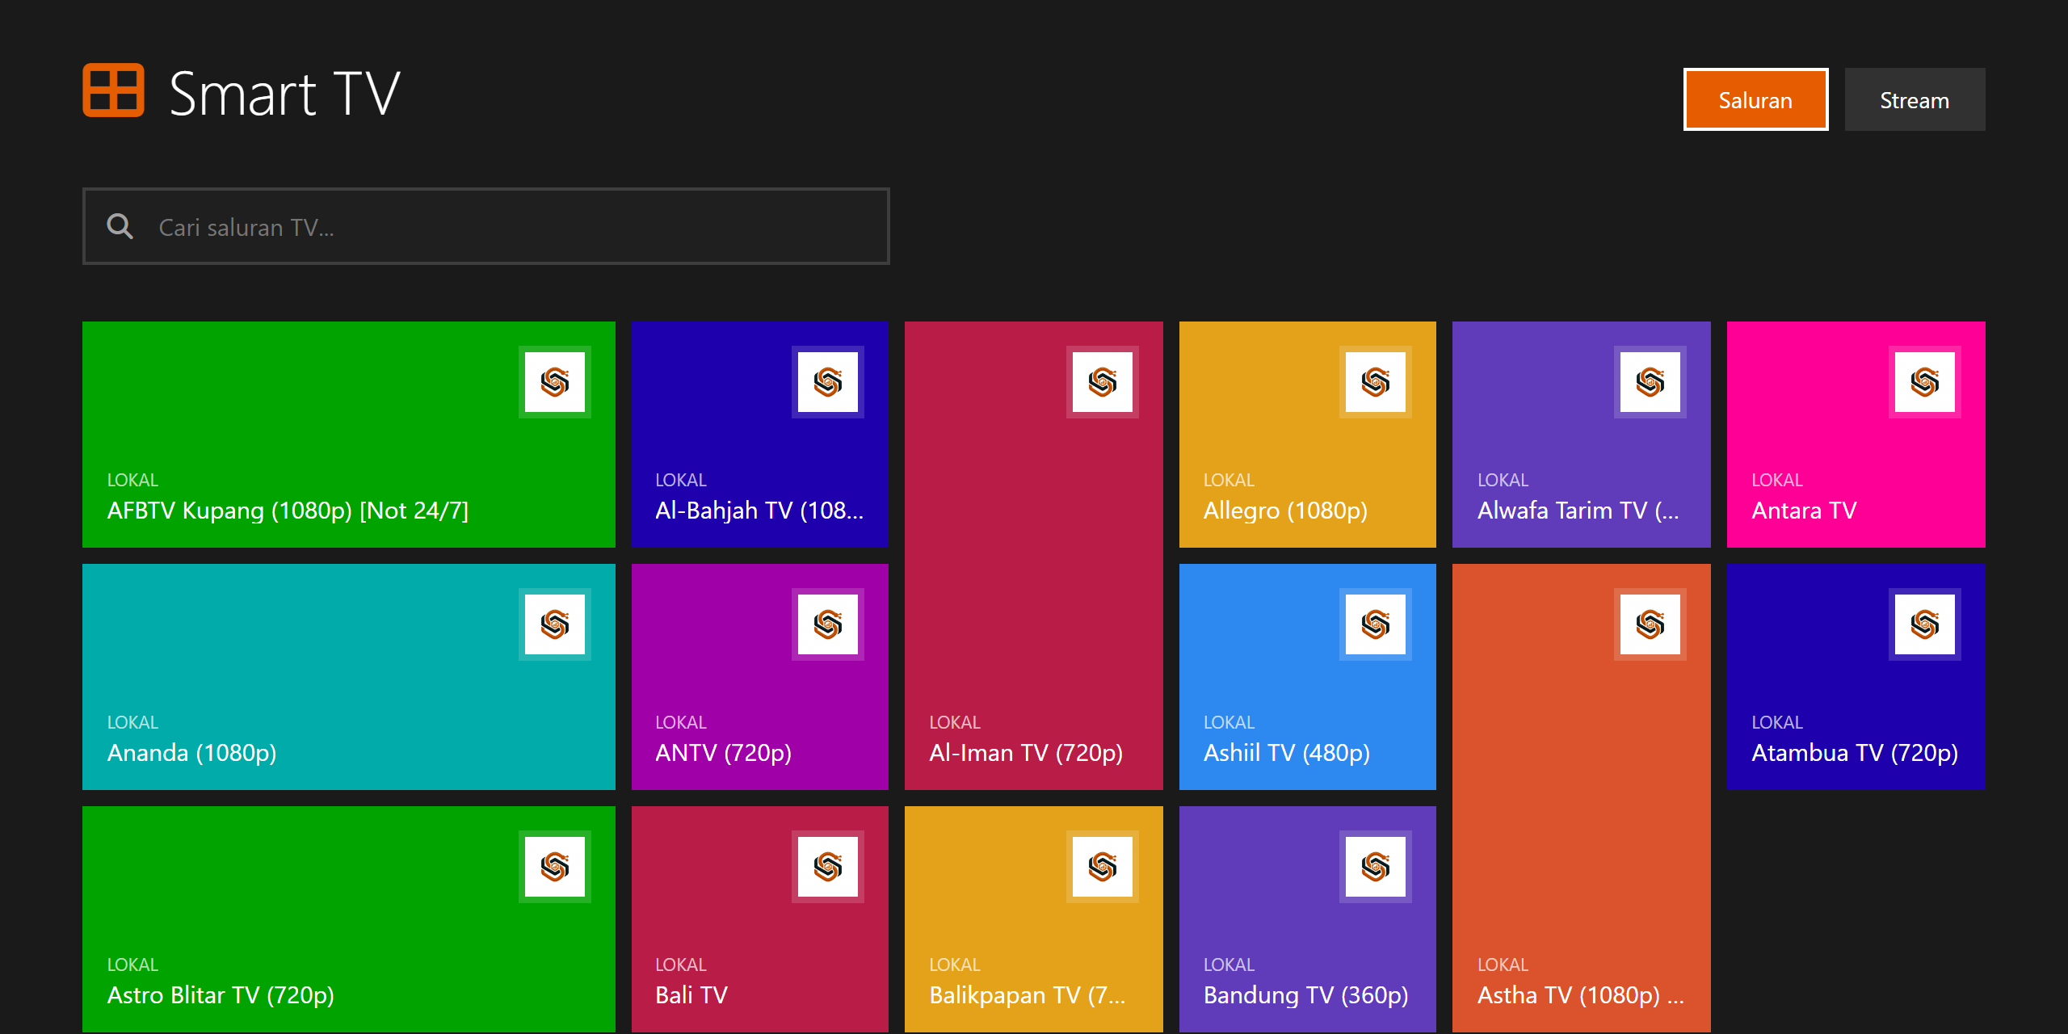Click the LOKAL label on Ananda tile
2068x1034 pixels.
pyautogui.click(x=132, y=722)
